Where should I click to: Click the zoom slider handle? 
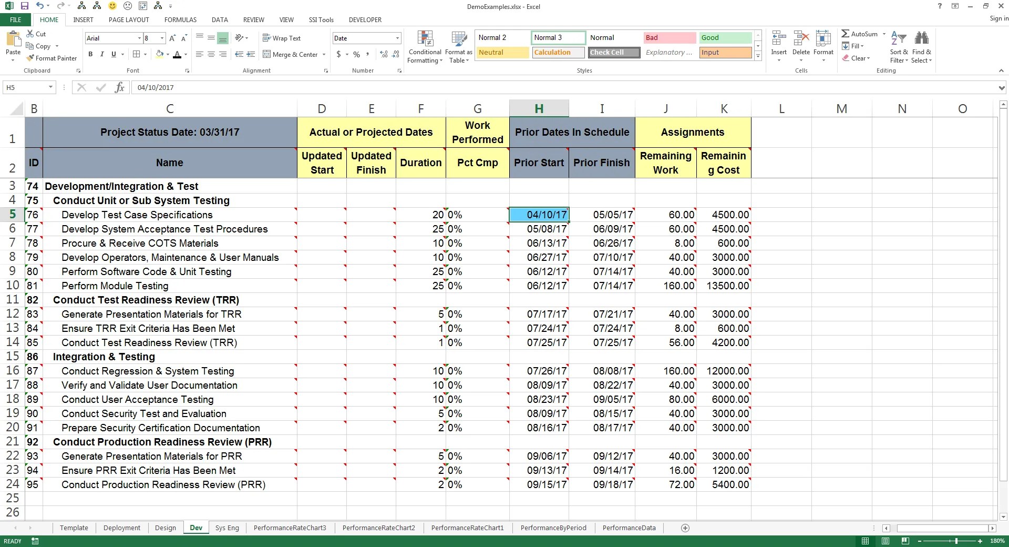956,541
